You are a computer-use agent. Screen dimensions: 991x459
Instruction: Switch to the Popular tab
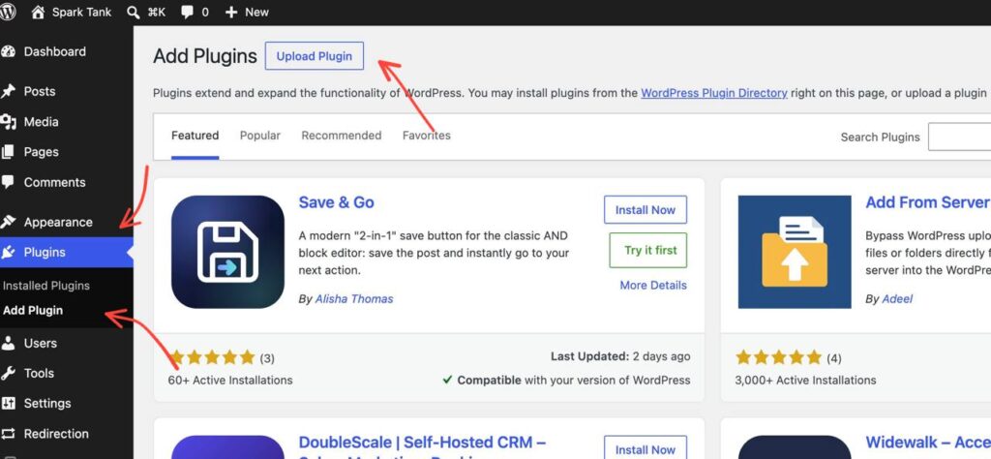click(259, 136)
